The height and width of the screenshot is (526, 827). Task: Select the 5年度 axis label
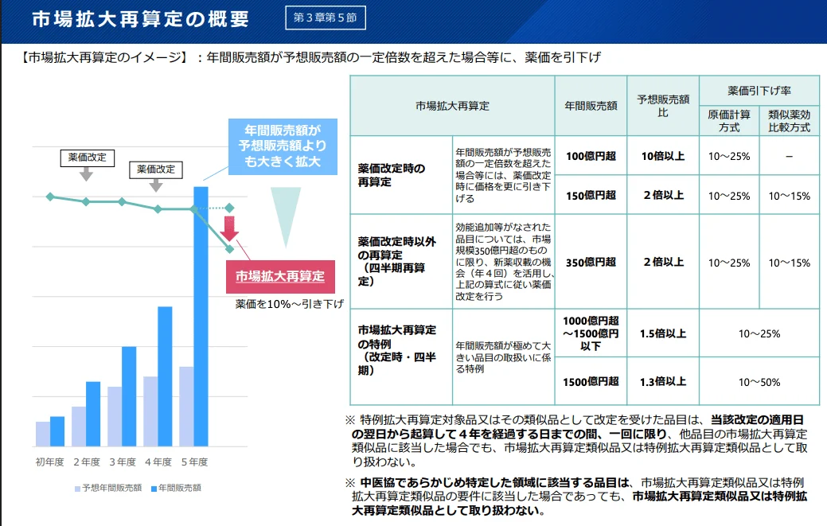pyautogui.click(x=194, y=462)
